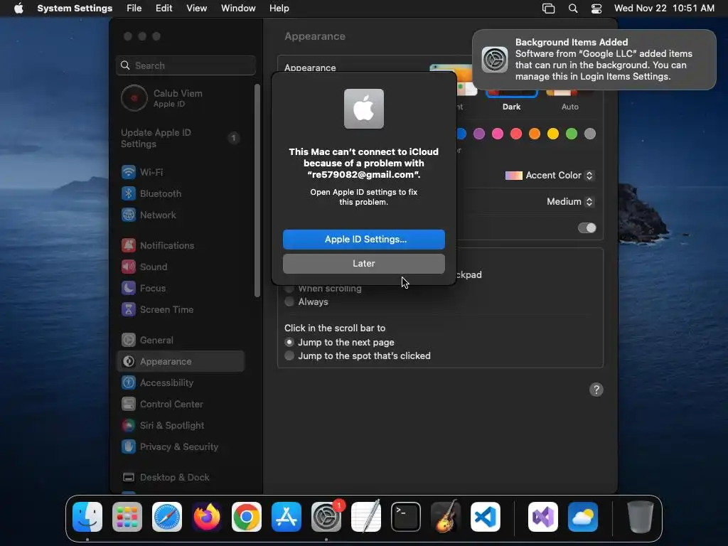Choose purple accent color
The width and height of the screenshot is (728, 546).
coord(479,134)
